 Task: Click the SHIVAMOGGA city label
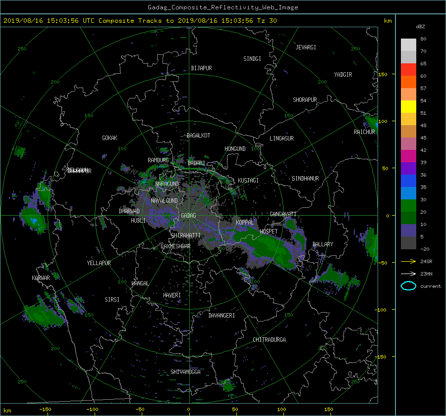[185, 372]
